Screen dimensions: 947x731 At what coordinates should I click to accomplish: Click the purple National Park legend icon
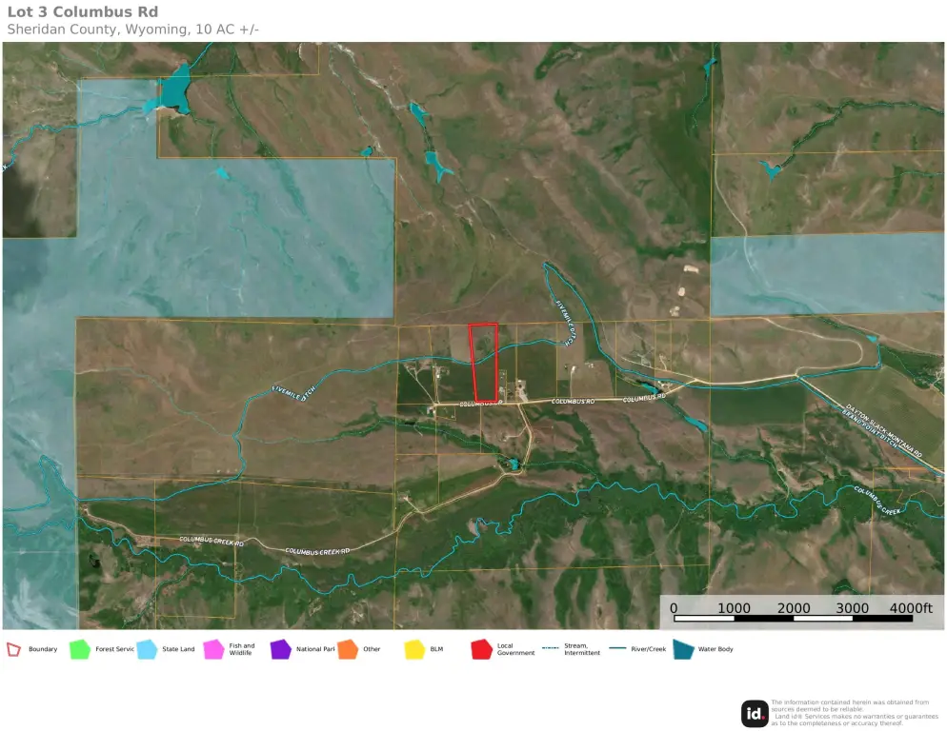(x=281, y=649)
